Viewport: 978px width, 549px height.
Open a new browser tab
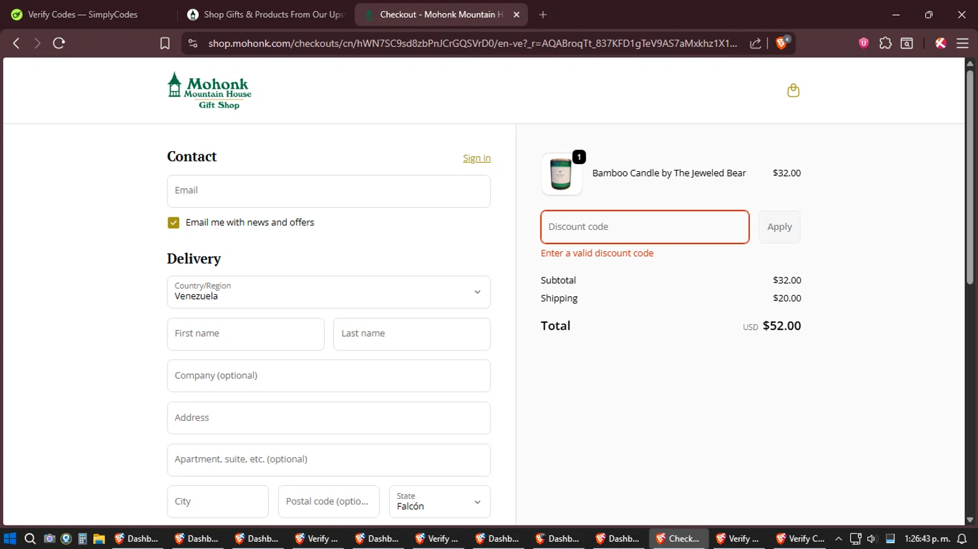click(x=543, y=14)
